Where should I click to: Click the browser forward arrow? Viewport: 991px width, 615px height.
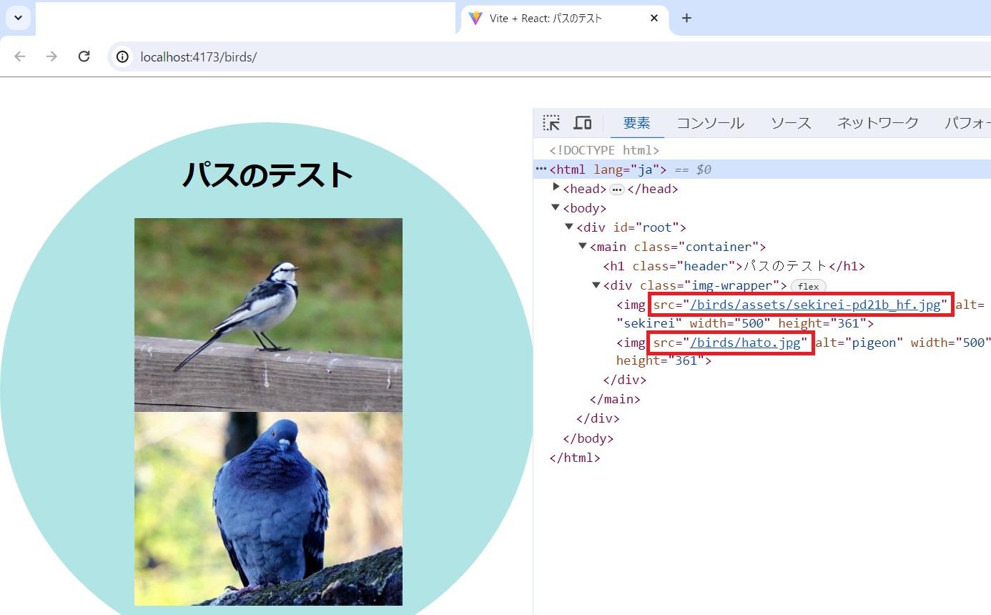pyautogui.click(x=51, y=56)
